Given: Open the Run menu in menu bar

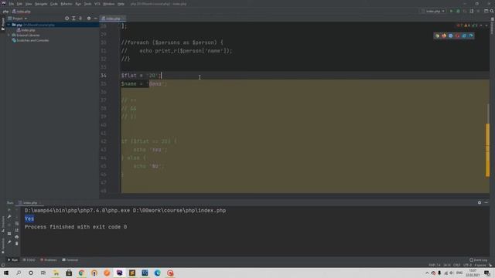Looking at the screenshot, I should pyautogui.click(x=78, y=4).
